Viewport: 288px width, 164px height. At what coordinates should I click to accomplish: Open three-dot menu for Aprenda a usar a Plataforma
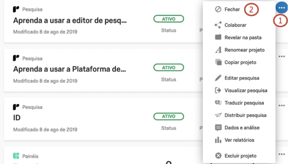click(282, 56)
